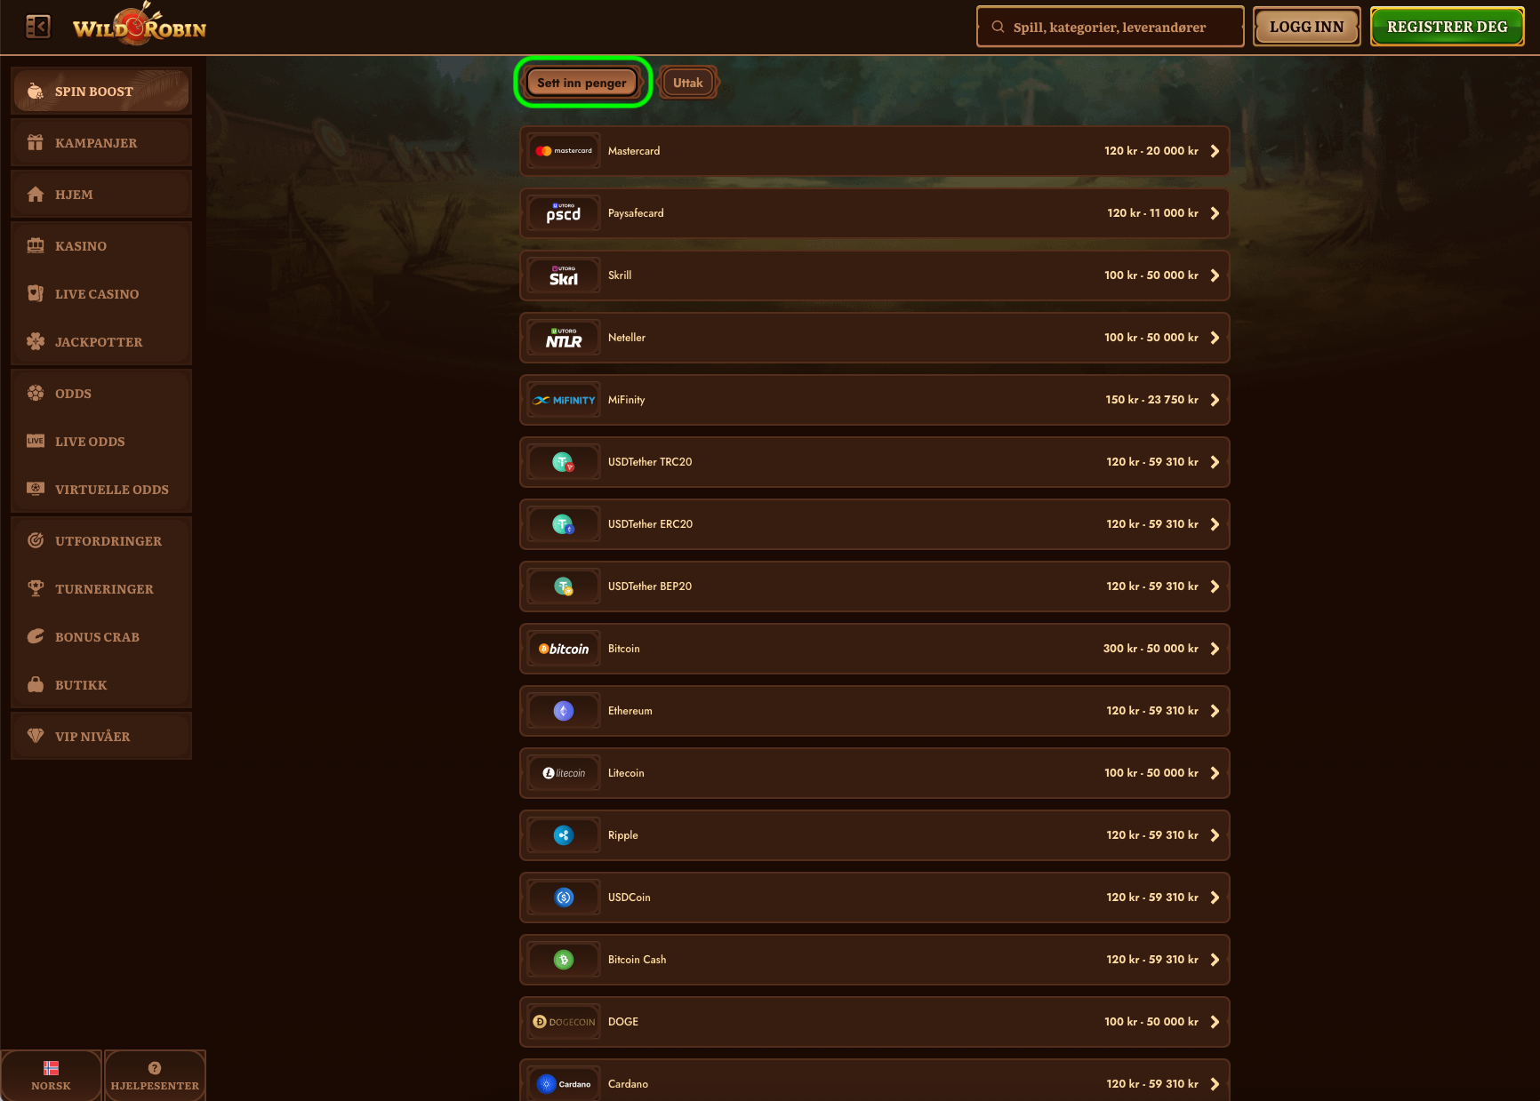Collapse sidebar using top-left panel icon
Image resolution: width=1540 pixels, height=1101 pixels.
pyautogui.click(x=38, y=27)
